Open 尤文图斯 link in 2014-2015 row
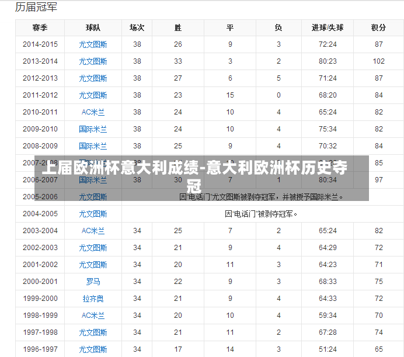Viewport: 404px width, 357px height. tap(93, 44)
